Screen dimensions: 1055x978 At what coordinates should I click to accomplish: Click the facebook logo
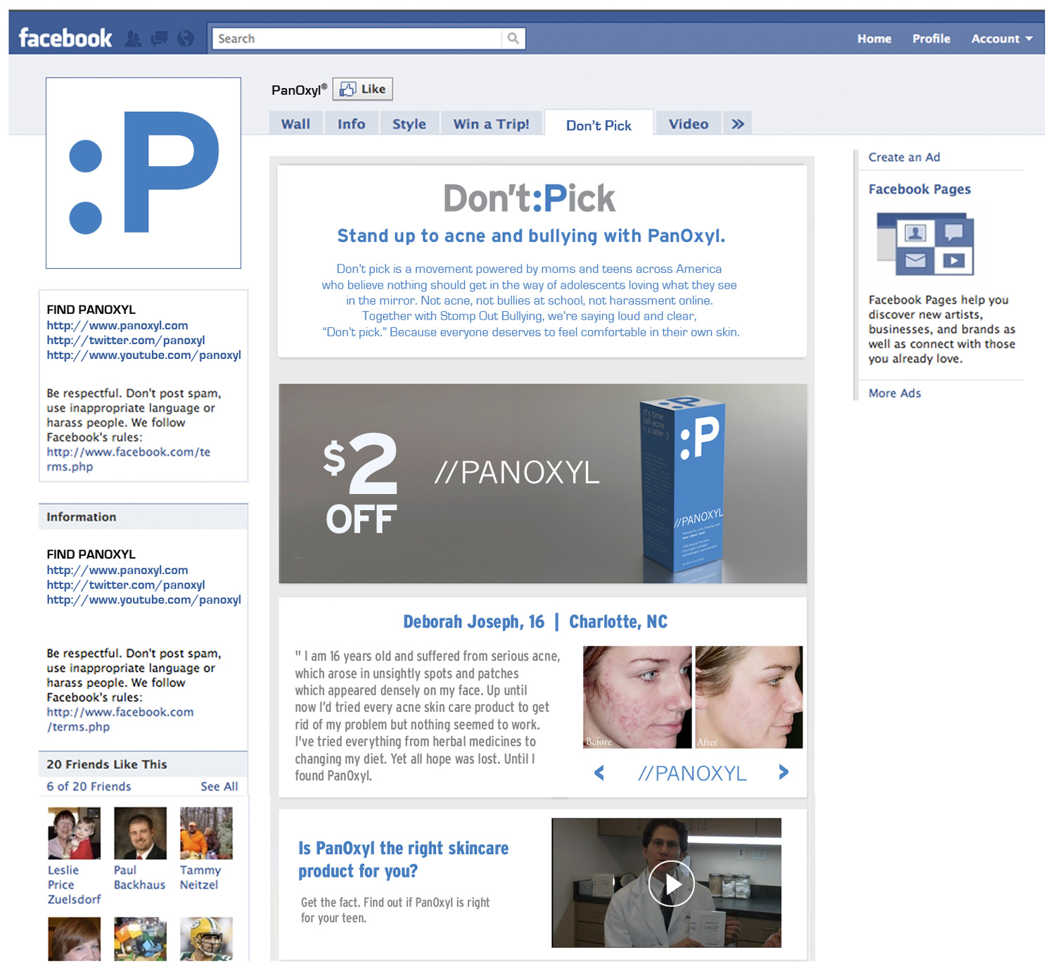tap(65, 38)
